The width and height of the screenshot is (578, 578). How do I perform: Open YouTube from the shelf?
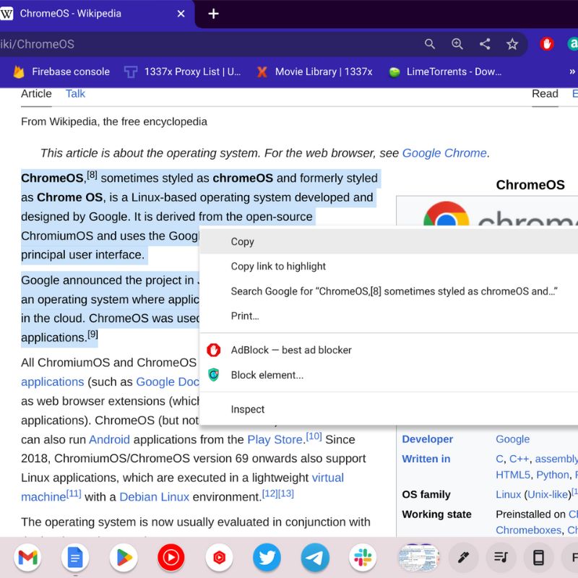pyautogui.click(x=171, y=557)
